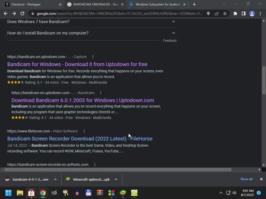Click the horizontal scrollbar right arrow

click(260, 169)
